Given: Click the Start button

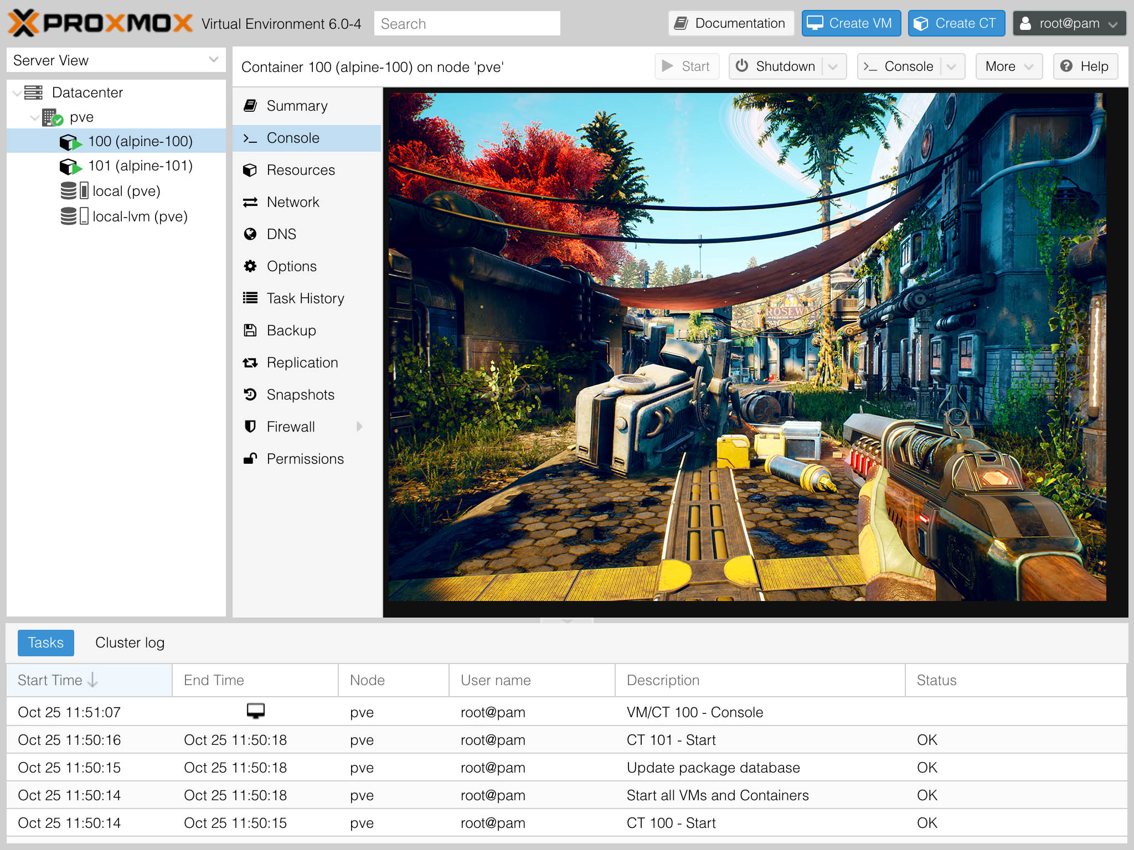Looking at the screenshot, I should (688, 66).
